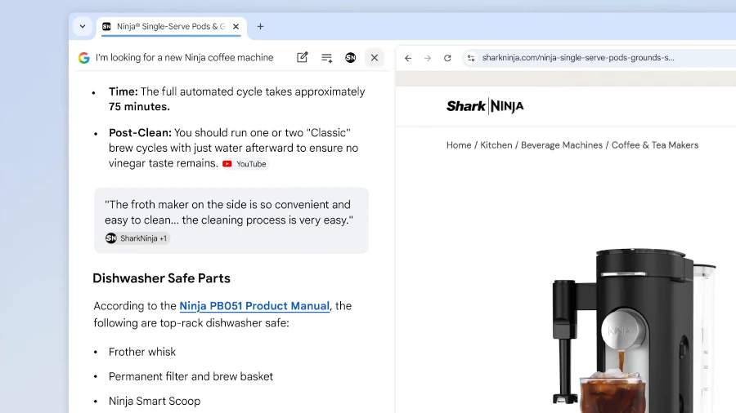Close the Ninja Single-Serve Pods tab
The image size is (736, 413).
click(x=236, y=26)
